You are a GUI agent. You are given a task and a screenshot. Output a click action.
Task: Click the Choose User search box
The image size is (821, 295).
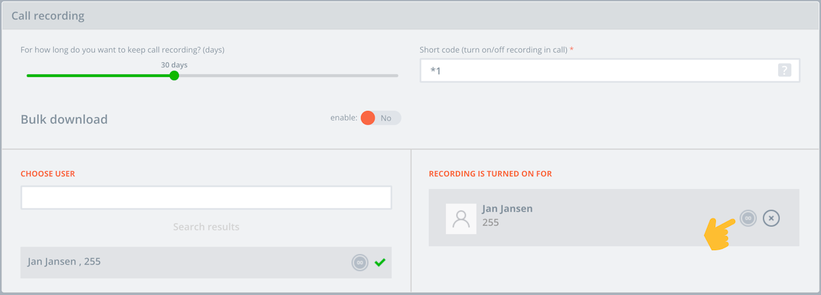(x=206, y=198)
